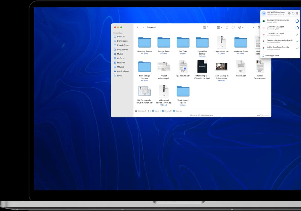Select the Branding Assets folder
The height and width of the screenshot is (211, 301).
[x=144, y=42]
